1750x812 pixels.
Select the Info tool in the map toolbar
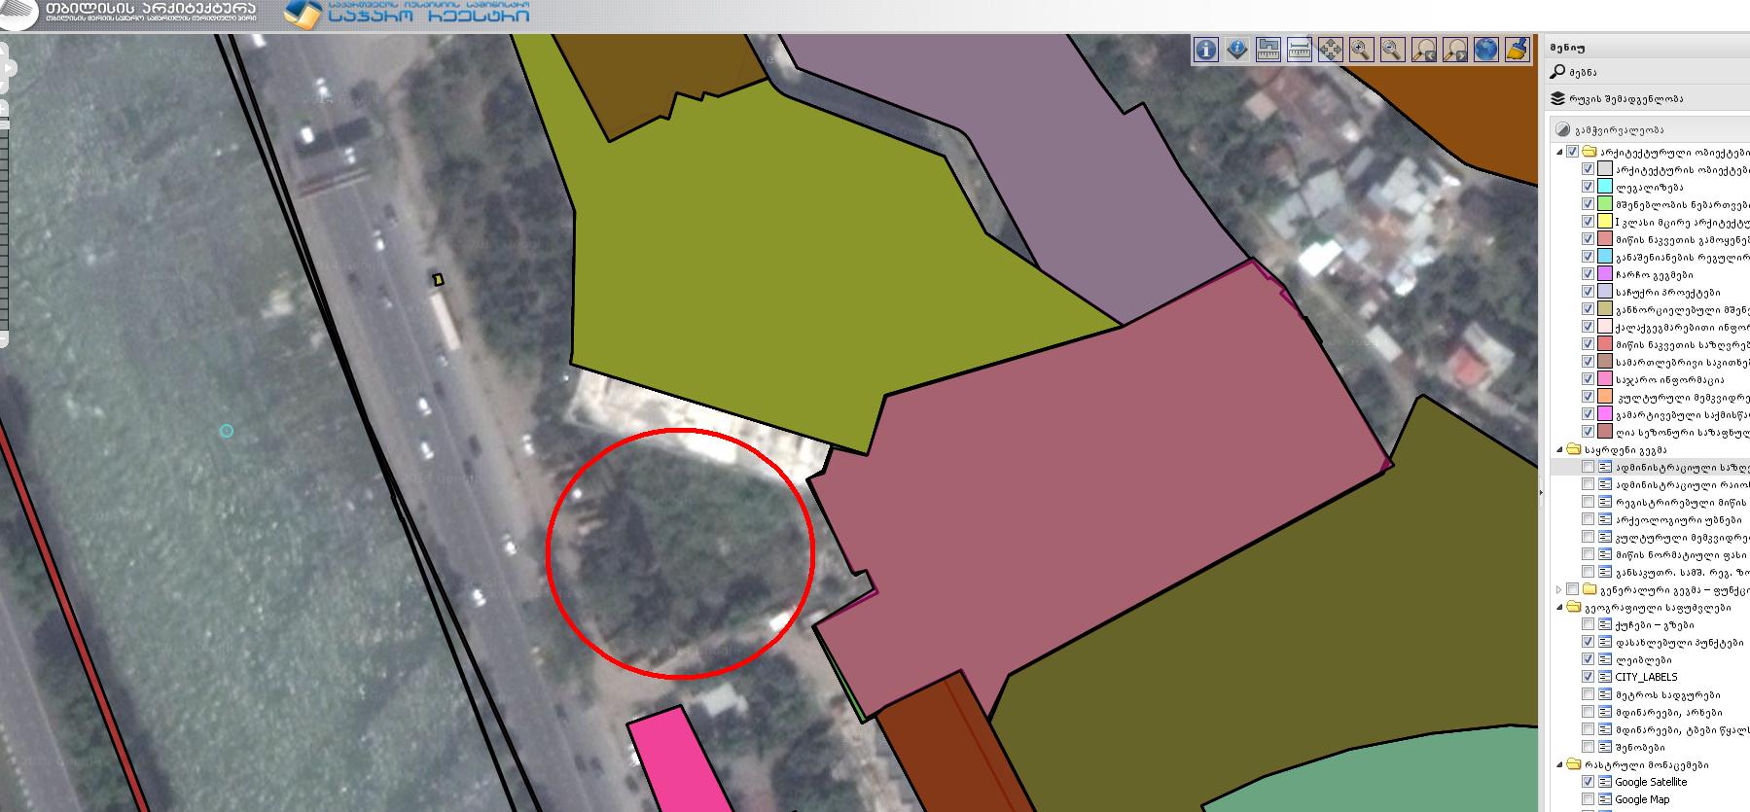pos(1205,50)
